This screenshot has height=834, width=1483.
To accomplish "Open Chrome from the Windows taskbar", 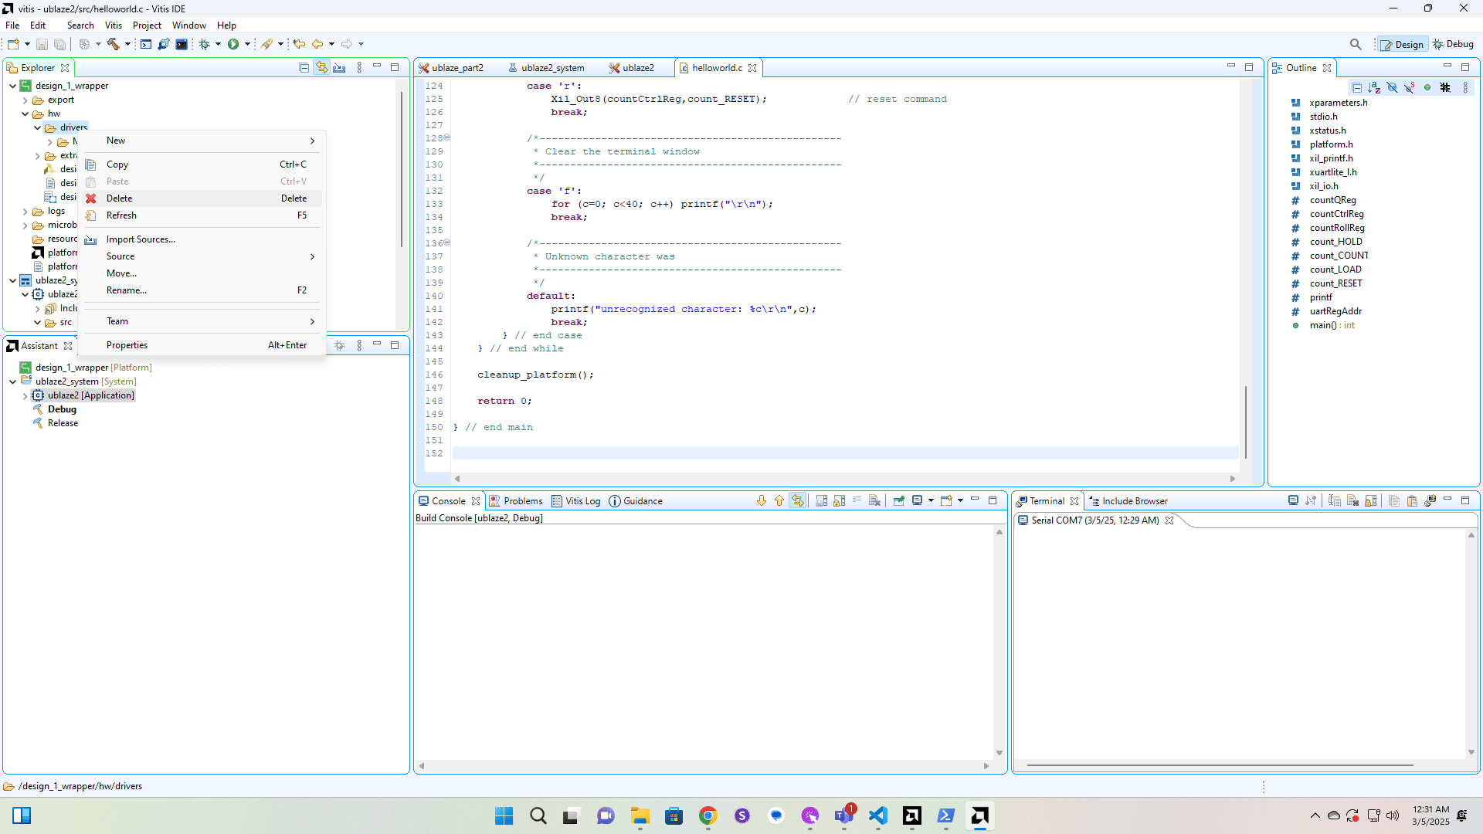I will (708, 815).
